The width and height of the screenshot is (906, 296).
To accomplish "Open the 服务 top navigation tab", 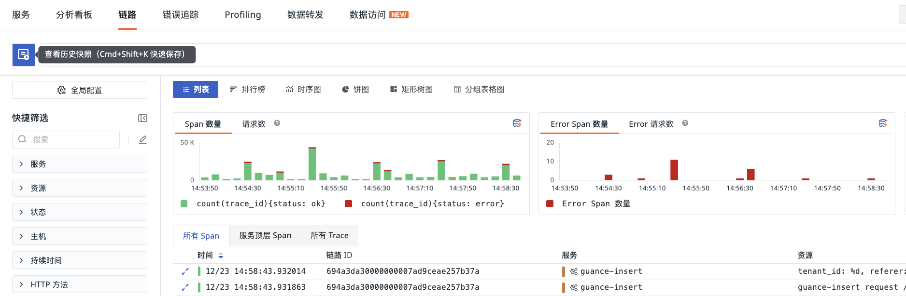I will 21,15.
